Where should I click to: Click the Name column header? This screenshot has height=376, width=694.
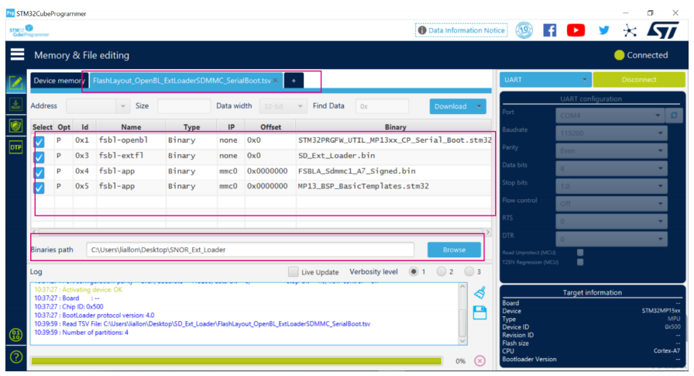(131, 127)
